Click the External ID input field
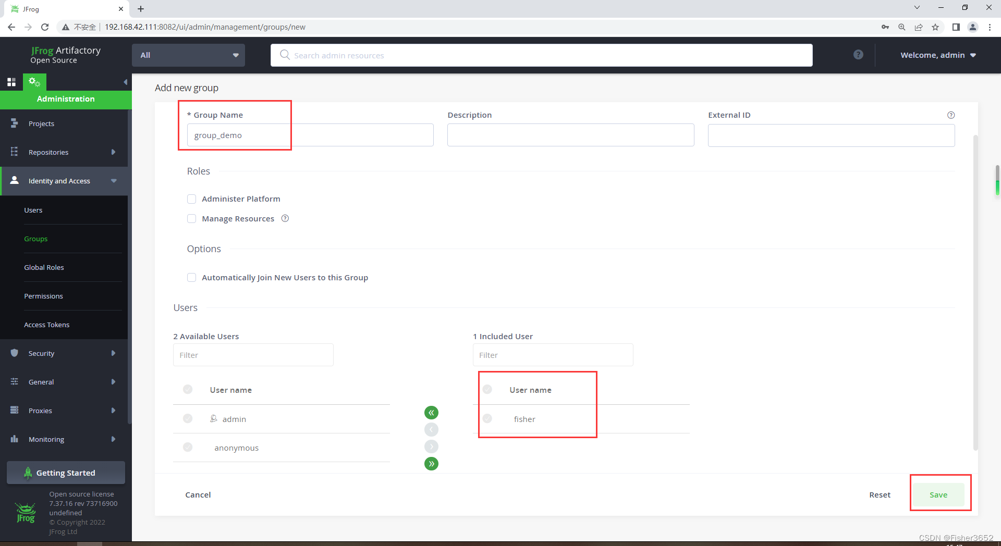The width and height of the screenshot is (1001, 546). (831, 135)
